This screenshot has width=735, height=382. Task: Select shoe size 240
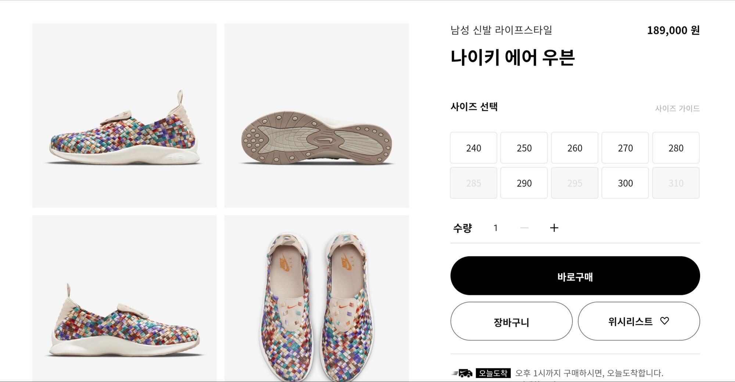[473, 148]
